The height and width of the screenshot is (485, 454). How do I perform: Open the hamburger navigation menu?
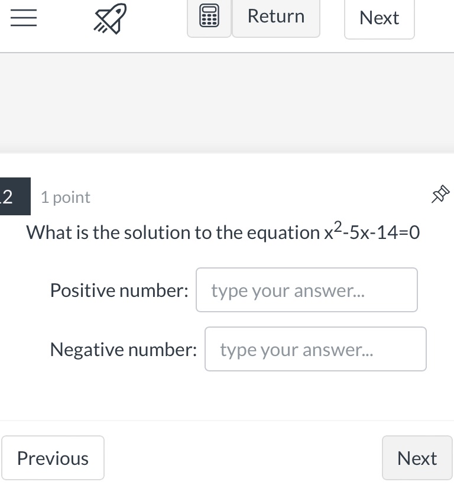point(22,18)
